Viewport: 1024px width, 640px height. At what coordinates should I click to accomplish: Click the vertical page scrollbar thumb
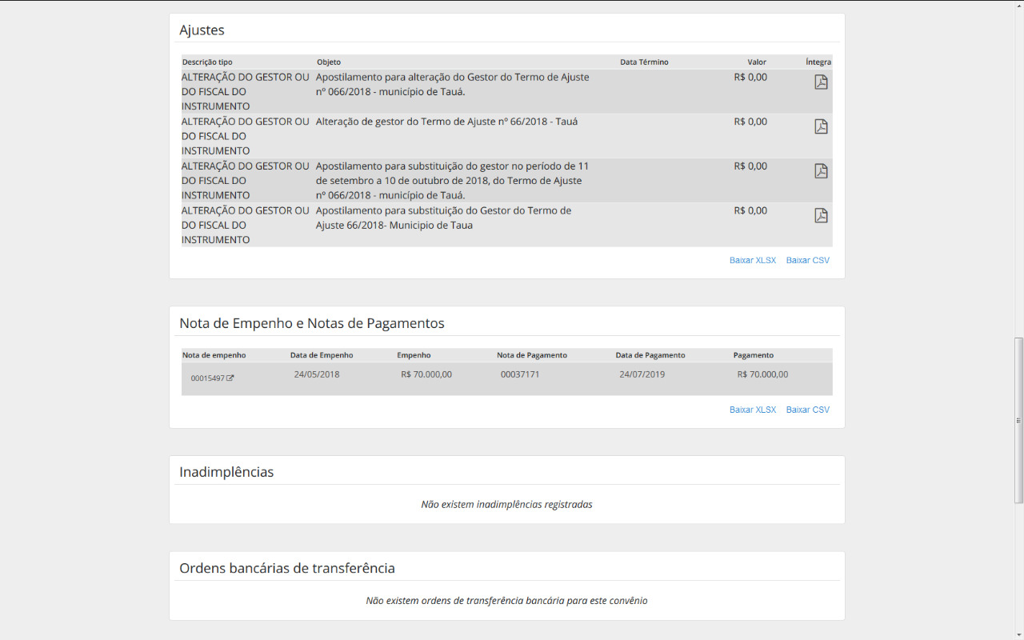[1018, 420]
